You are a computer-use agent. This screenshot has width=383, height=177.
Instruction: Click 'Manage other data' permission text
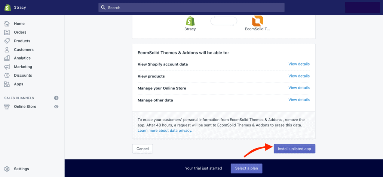tap(155, 100)
